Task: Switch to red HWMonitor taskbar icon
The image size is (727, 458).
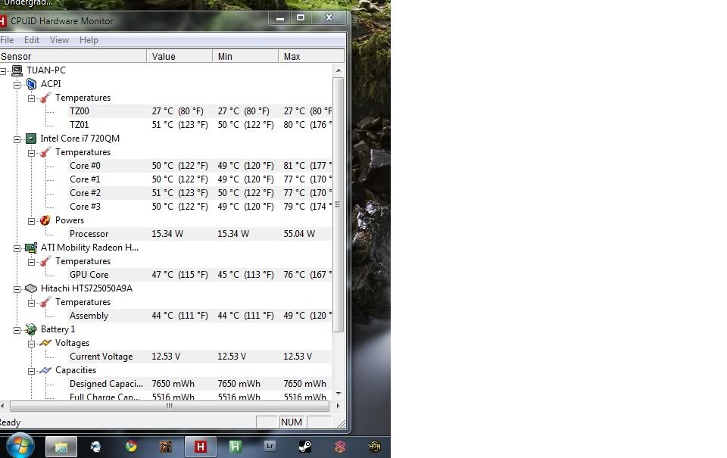Action: (x=200, y=447)
